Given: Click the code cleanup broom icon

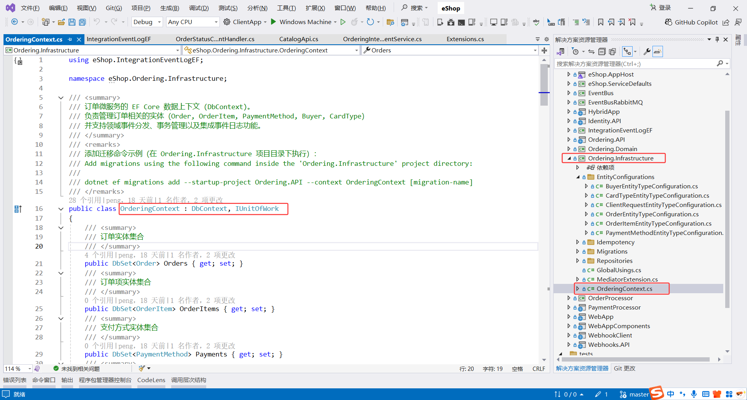Looking at the screenshot, I should click(x=142, y=368).
